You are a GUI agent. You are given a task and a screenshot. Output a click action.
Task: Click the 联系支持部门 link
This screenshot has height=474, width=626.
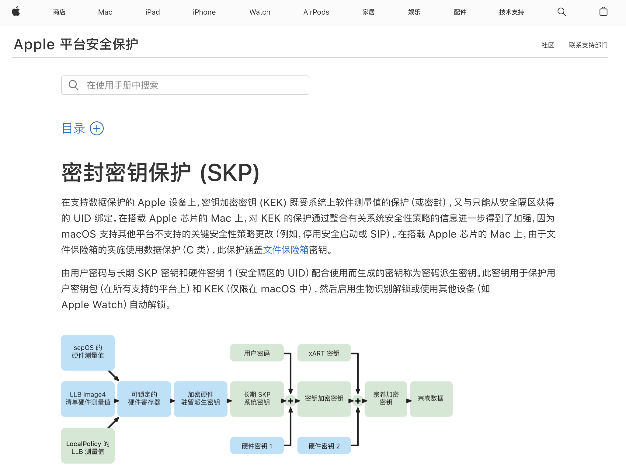[x=588, y=45]
